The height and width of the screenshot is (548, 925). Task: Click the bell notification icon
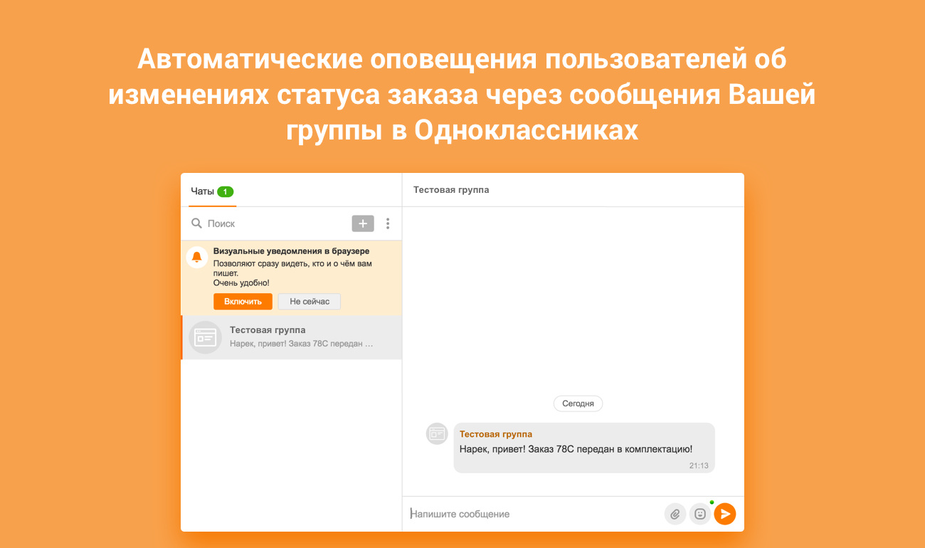(x=197, y=257)
